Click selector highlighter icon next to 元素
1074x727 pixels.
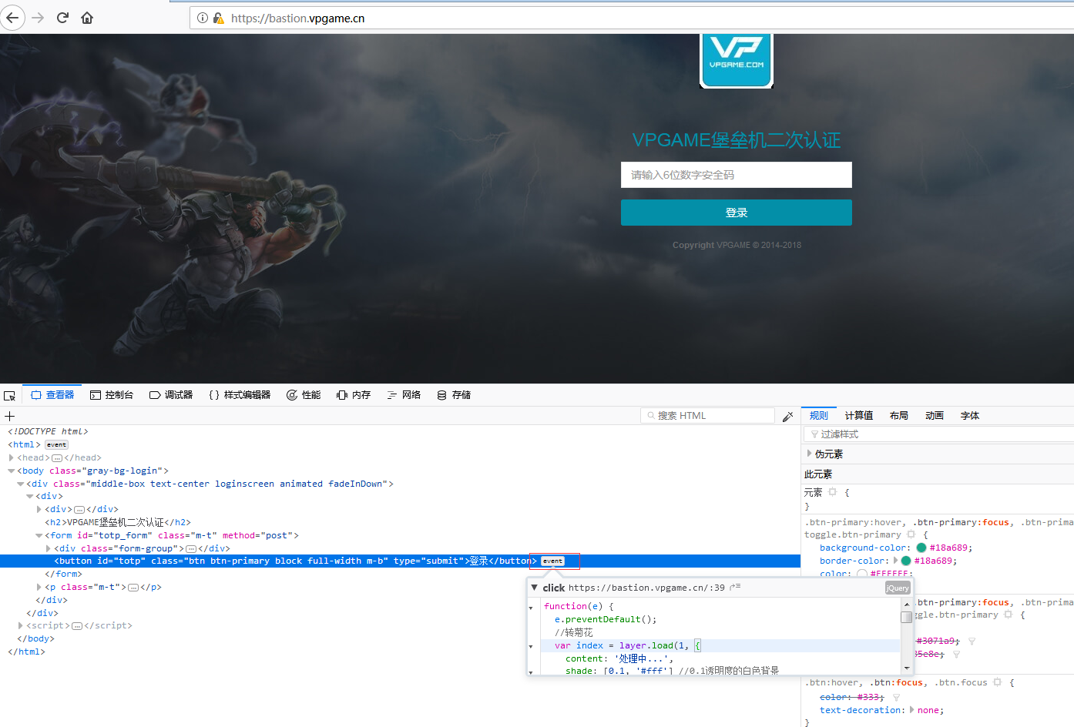833,492
